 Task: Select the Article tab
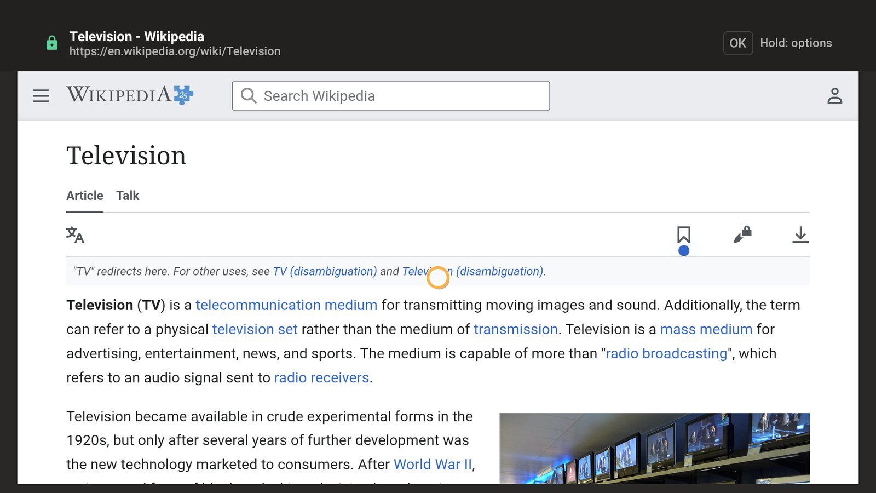(85, 196)
